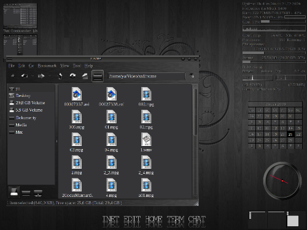Open the View menu

click(64, 66)
